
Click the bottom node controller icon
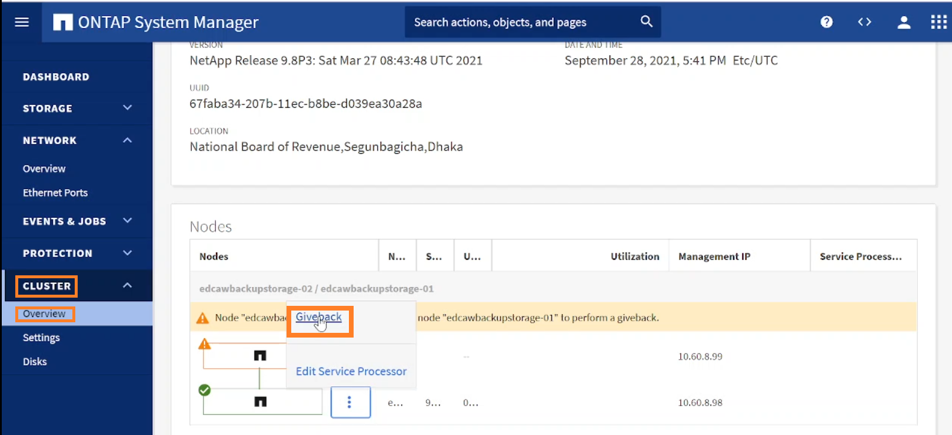coord(260,402)
